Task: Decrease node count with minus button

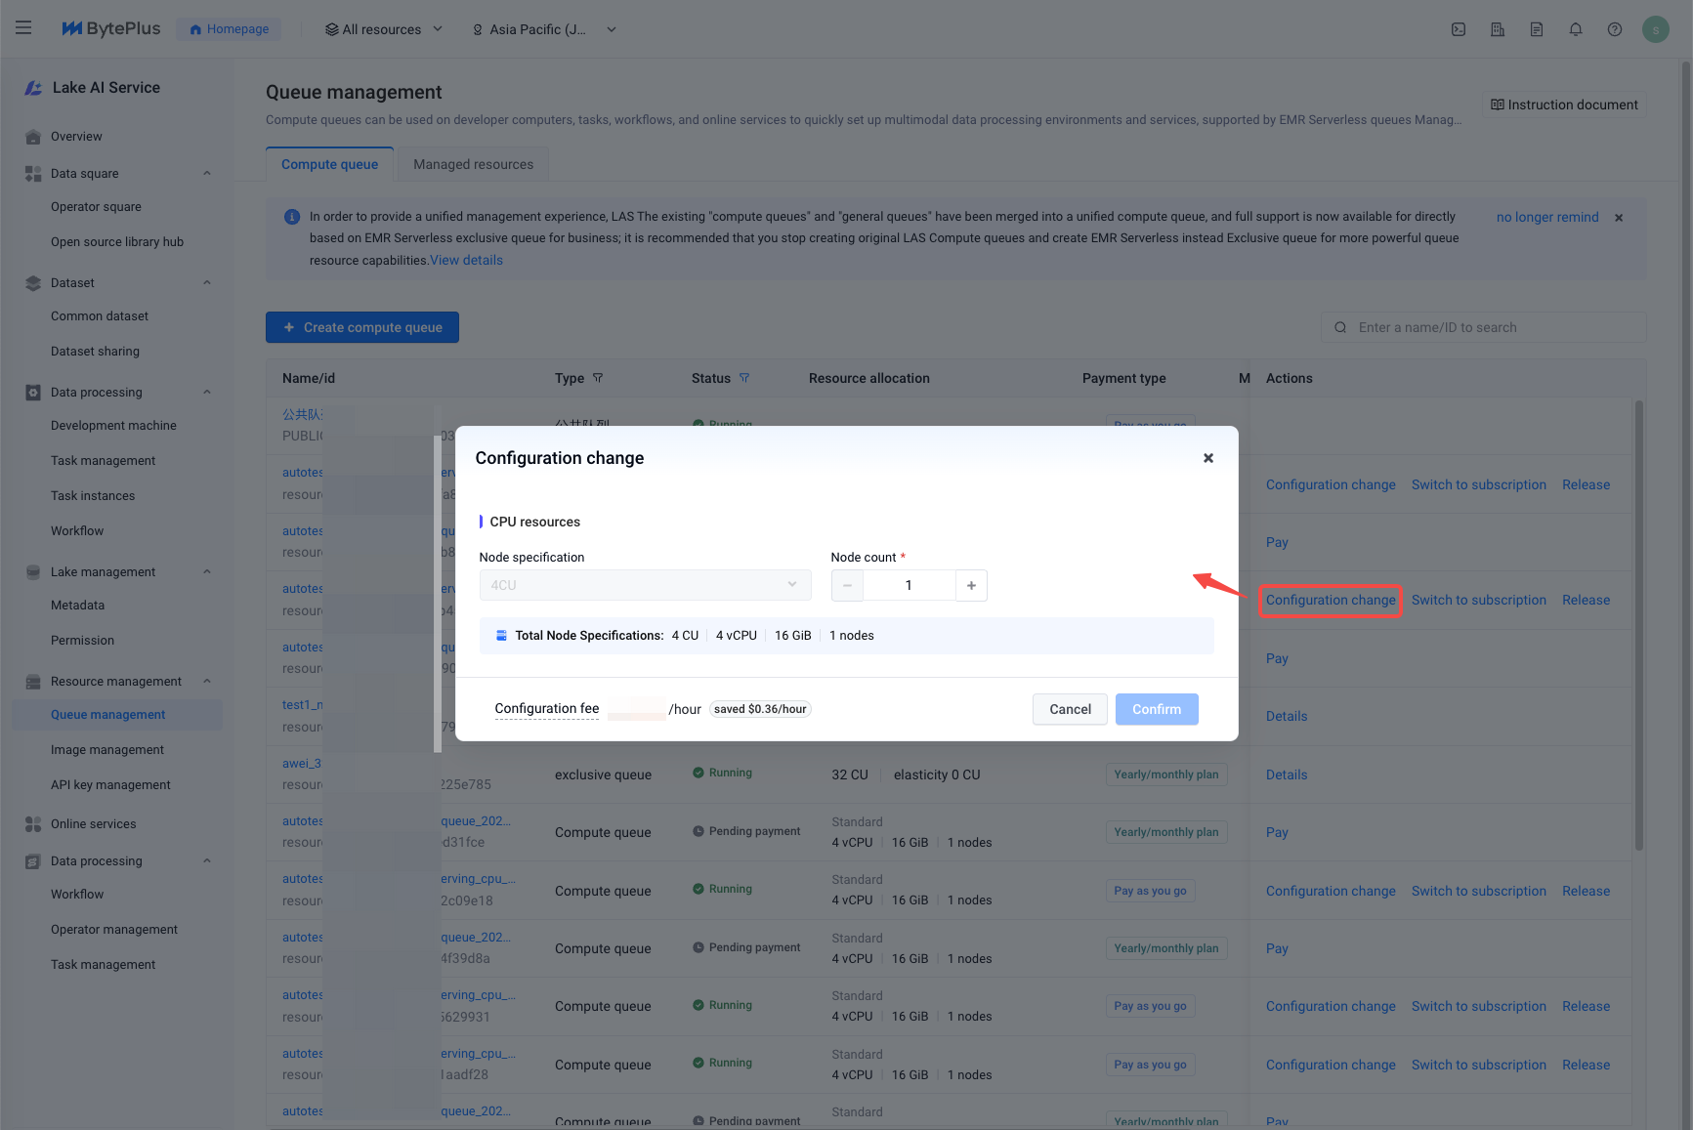Action: 847,585
